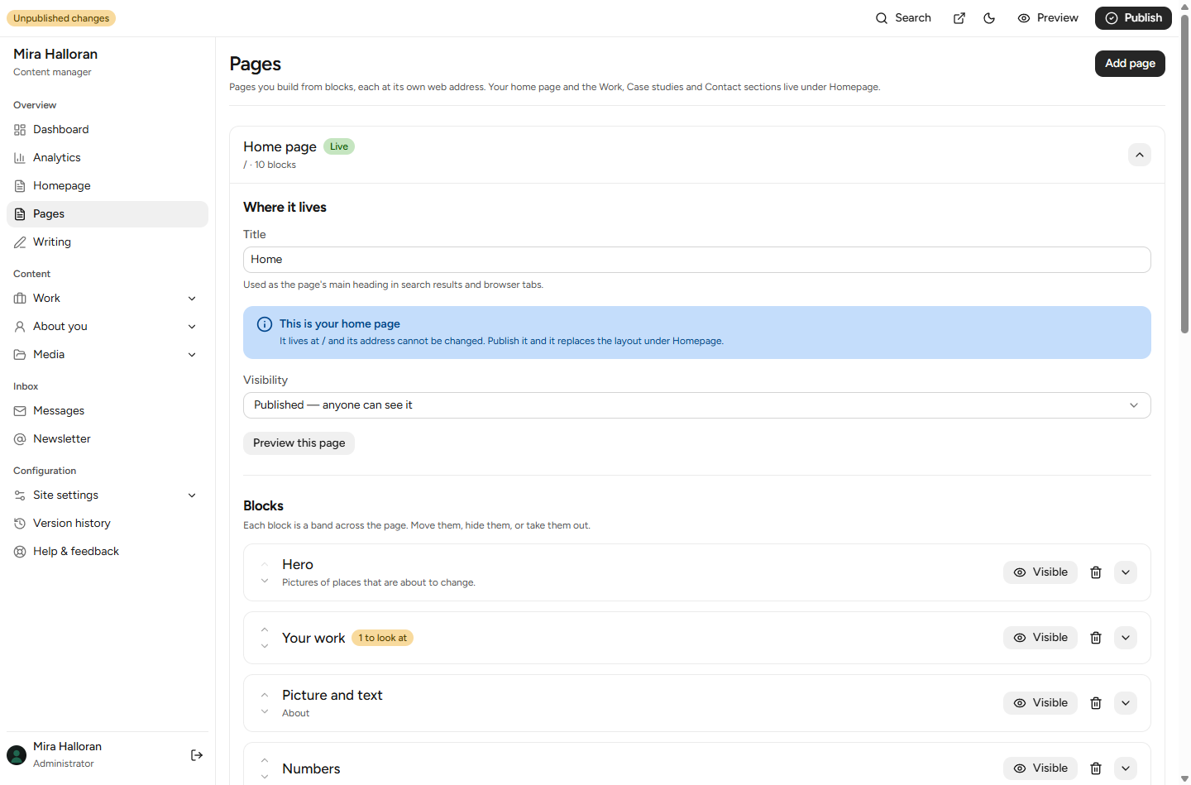This screenshot has width=1191, height=785.
Task: Move the Hero block down
Action: [x=265, y=581]
